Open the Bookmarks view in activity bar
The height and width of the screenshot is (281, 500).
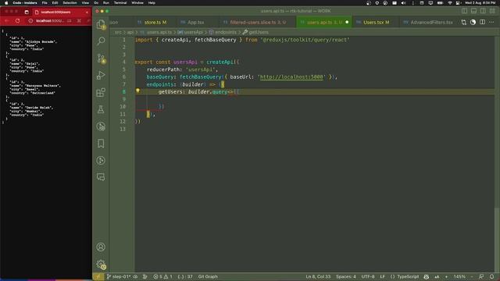(101, 144)
